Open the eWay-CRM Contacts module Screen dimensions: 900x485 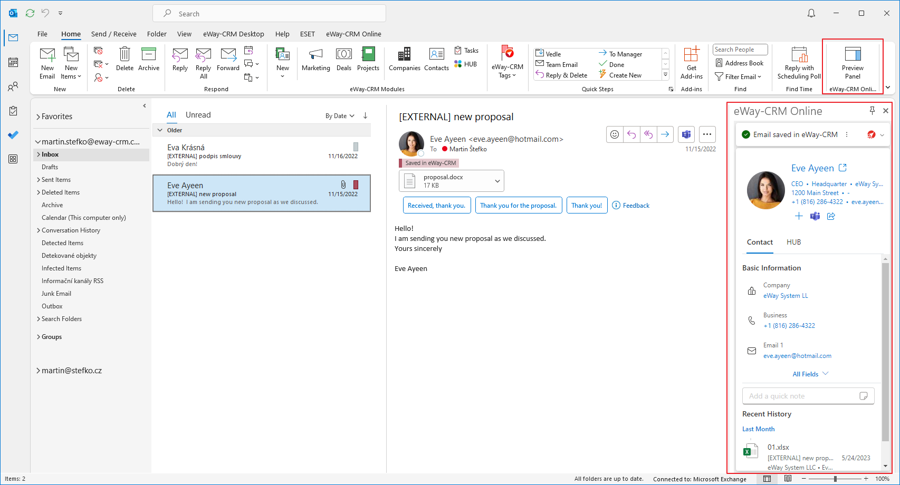pos(437,59)
